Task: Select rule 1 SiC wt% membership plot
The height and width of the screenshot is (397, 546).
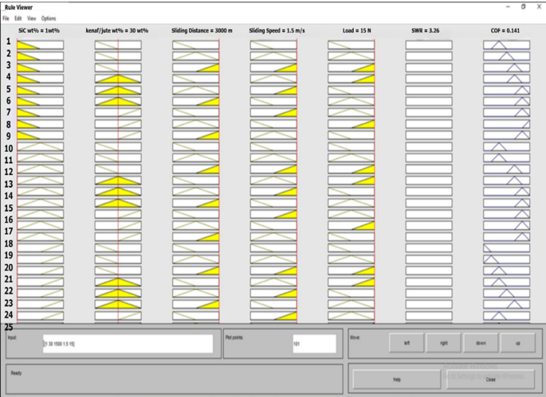Action: 40,45
